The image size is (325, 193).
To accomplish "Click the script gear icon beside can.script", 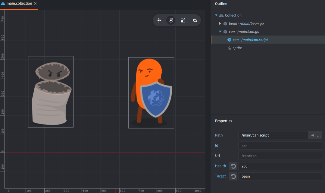I will pyautogui.click(x=229, y=40).
